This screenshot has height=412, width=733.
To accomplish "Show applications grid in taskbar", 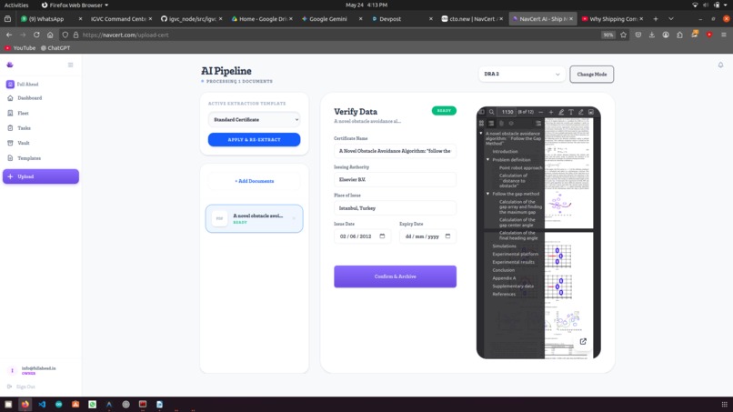I will coord(724,405).
